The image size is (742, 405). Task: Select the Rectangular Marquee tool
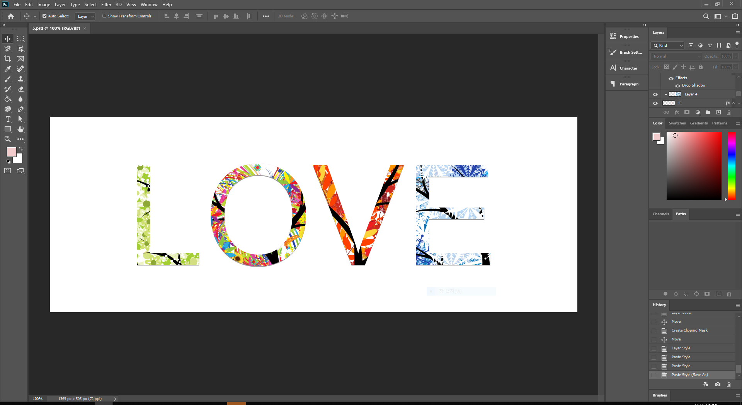[21, 39]
